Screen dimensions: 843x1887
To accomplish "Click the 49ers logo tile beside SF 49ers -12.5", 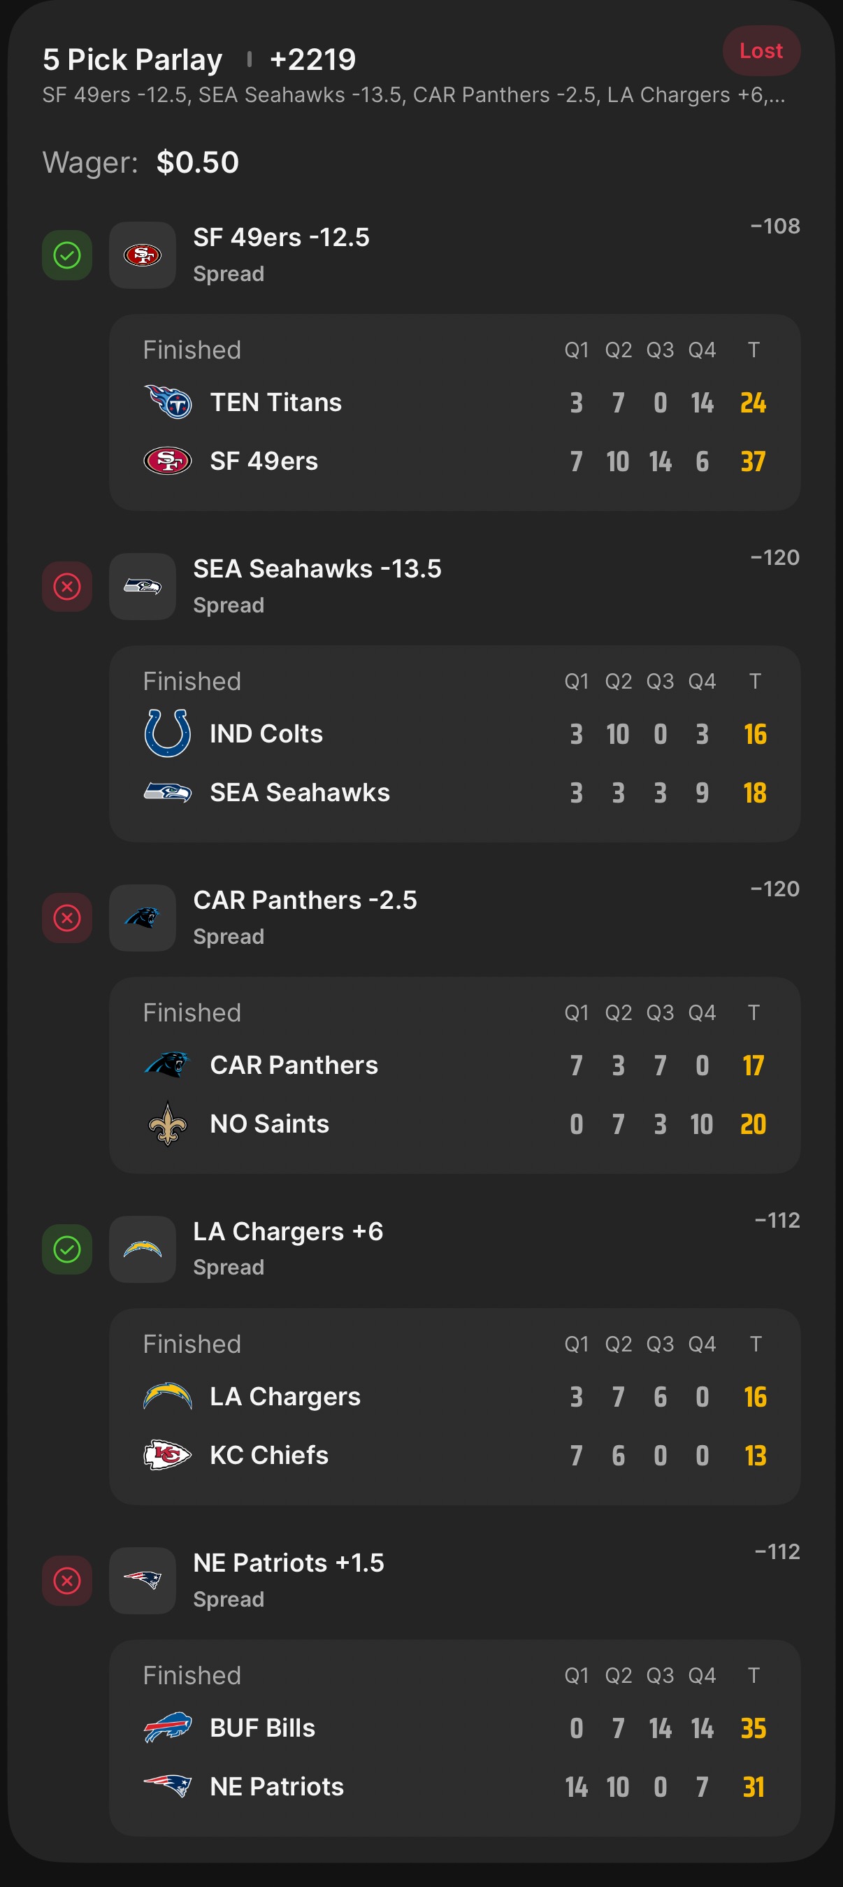I will 142,255.
